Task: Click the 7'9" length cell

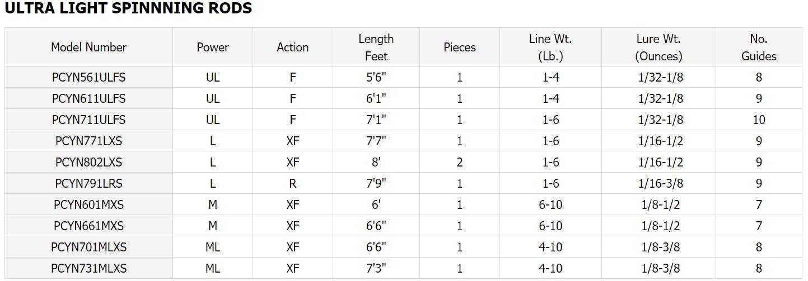Action: pos(376,183)
